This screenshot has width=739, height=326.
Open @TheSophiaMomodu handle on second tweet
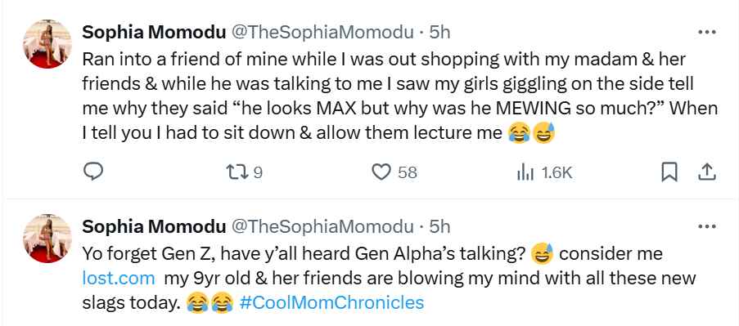click(x=322, y=227)
